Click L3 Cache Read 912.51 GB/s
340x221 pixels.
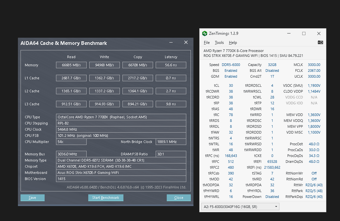(71, 104)
